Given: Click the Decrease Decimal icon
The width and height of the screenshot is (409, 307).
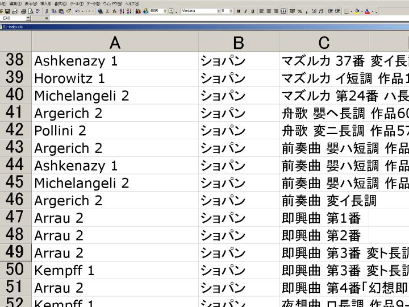Looking at the screenshot, I should pos(321,11).
